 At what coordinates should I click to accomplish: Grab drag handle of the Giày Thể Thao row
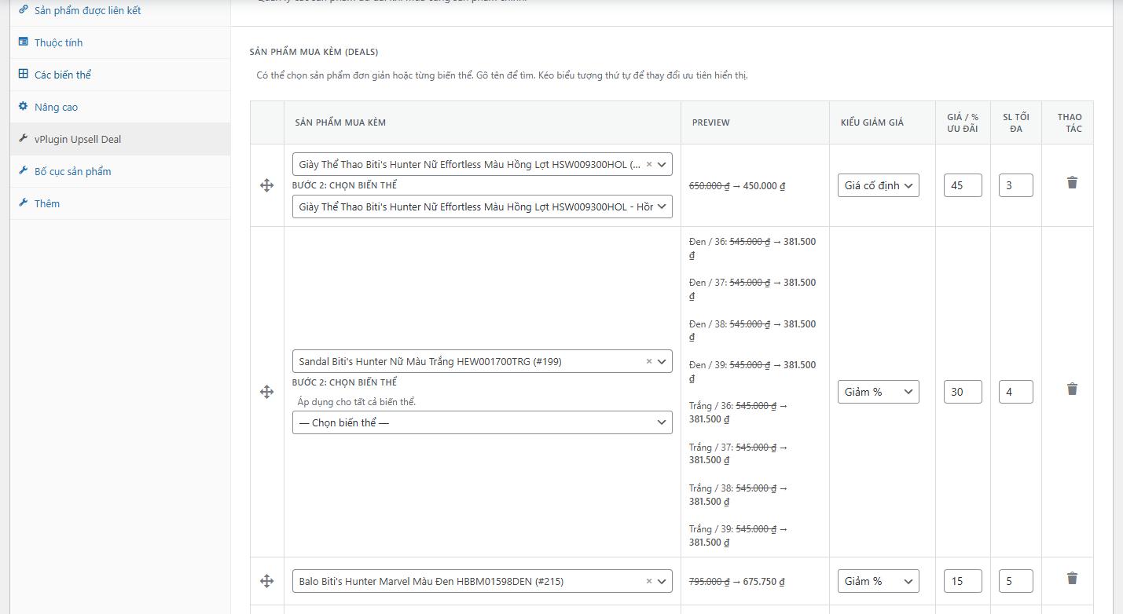(x=266, y=185)
